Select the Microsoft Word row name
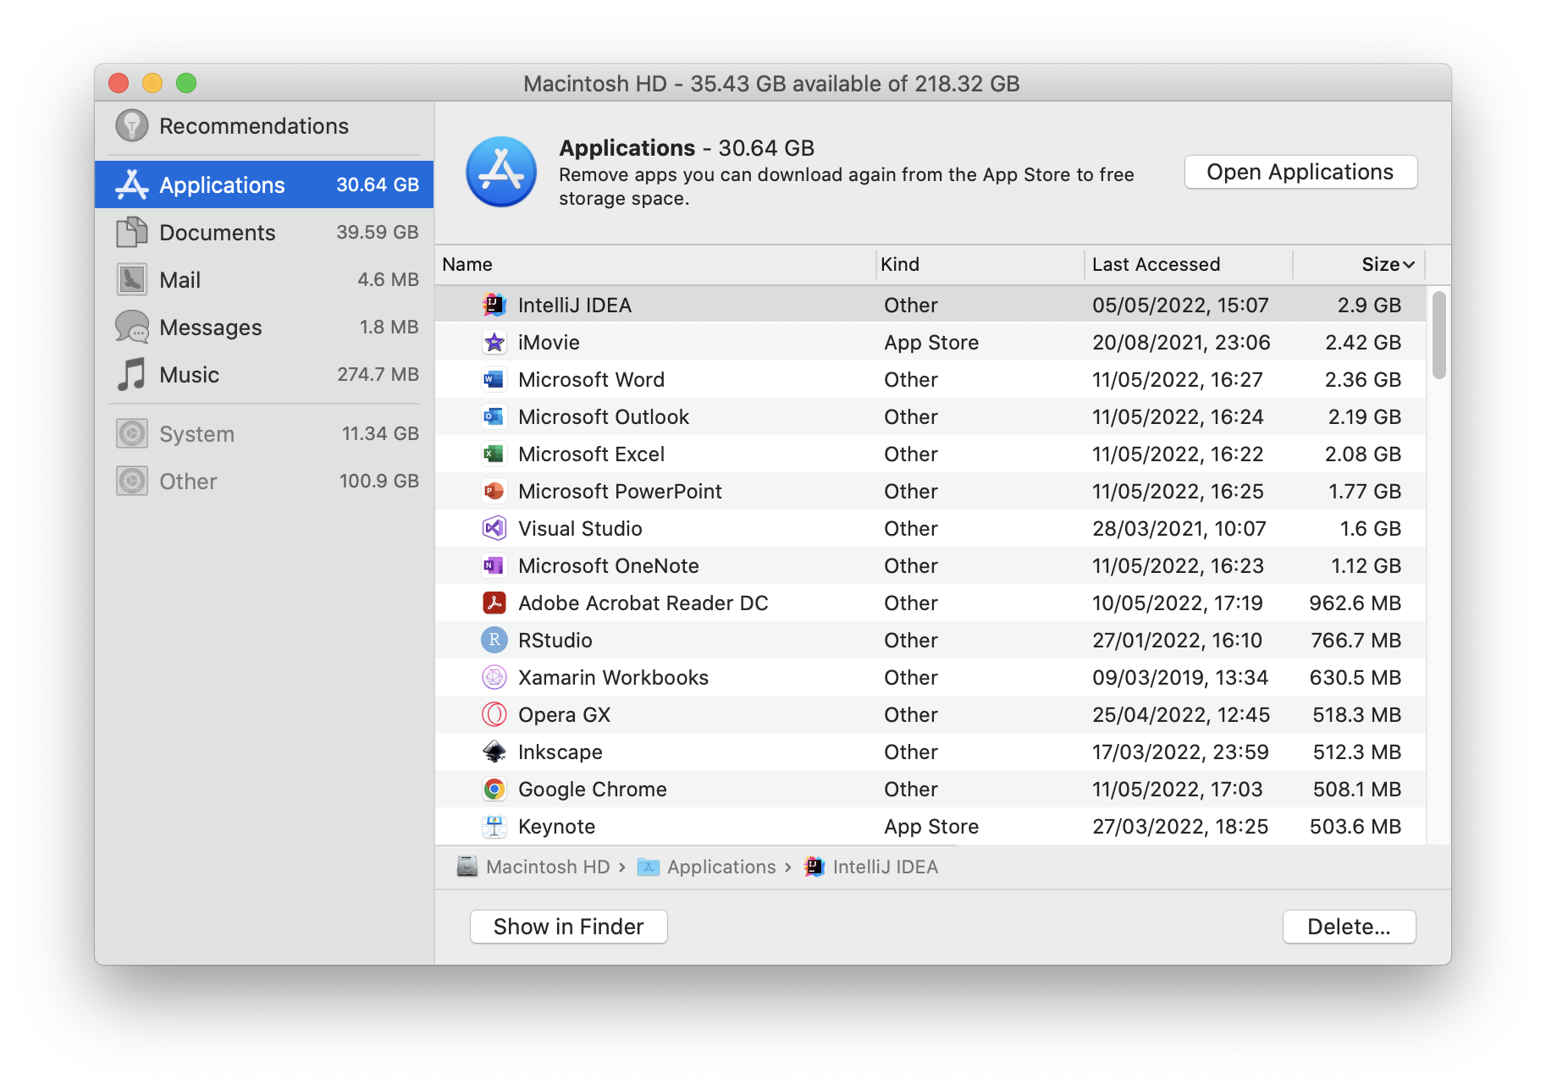The height and width of the screenshot is (1090, 1546). point(591,379)
